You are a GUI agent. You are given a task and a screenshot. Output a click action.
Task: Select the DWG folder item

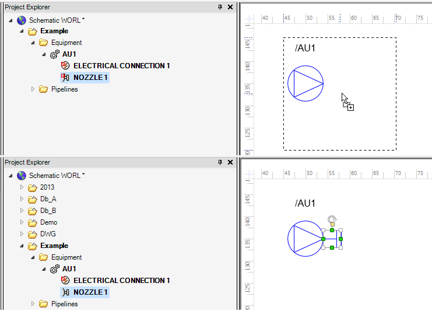(48, 234)
